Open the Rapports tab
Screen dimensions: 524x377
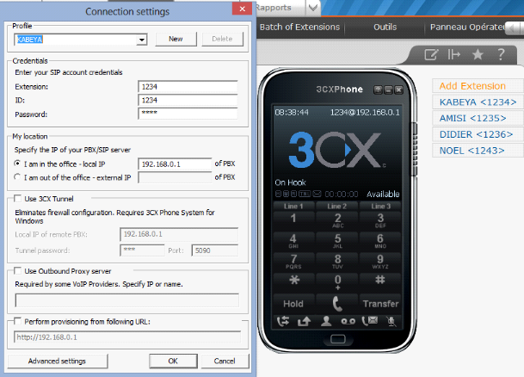(274, 8)
